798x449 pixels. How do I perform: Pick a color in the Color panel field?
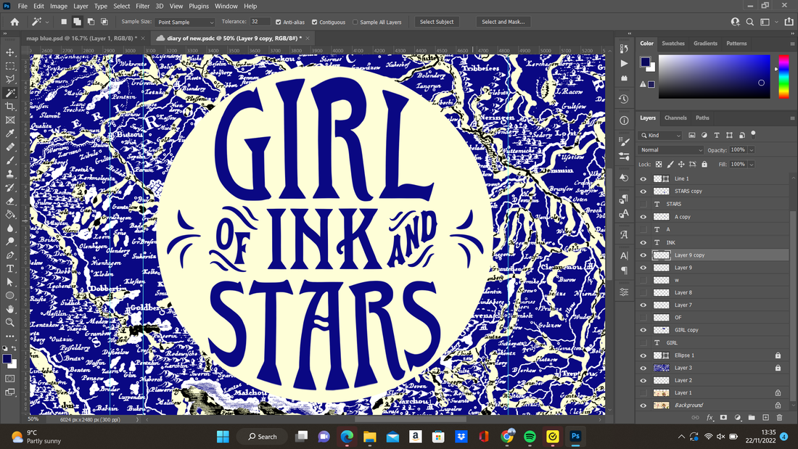tap(714, 76)
